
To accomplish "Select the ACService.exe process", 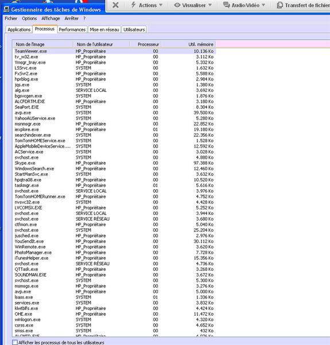I will tap(114, 152).
